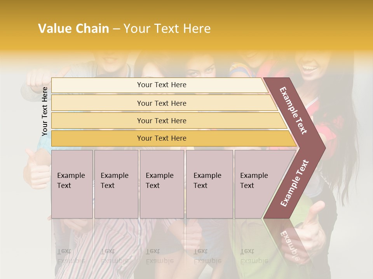The width and height of the screenshot is (373, 279).
Task: Select the reflected text under the first box
Action: [71, 257]
